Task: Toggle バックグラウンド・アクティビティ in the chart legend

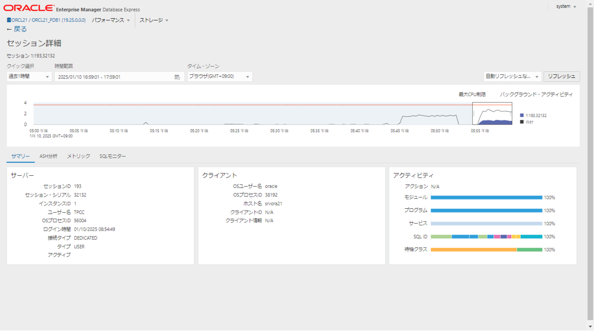Action: [x=536, y=94]
